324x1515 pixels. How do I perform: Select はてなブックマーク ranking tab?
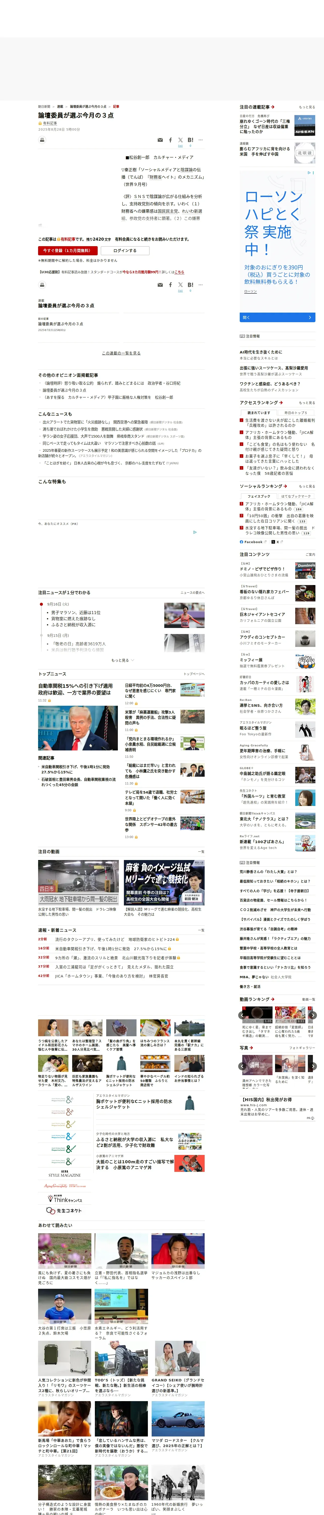(296, 496)
